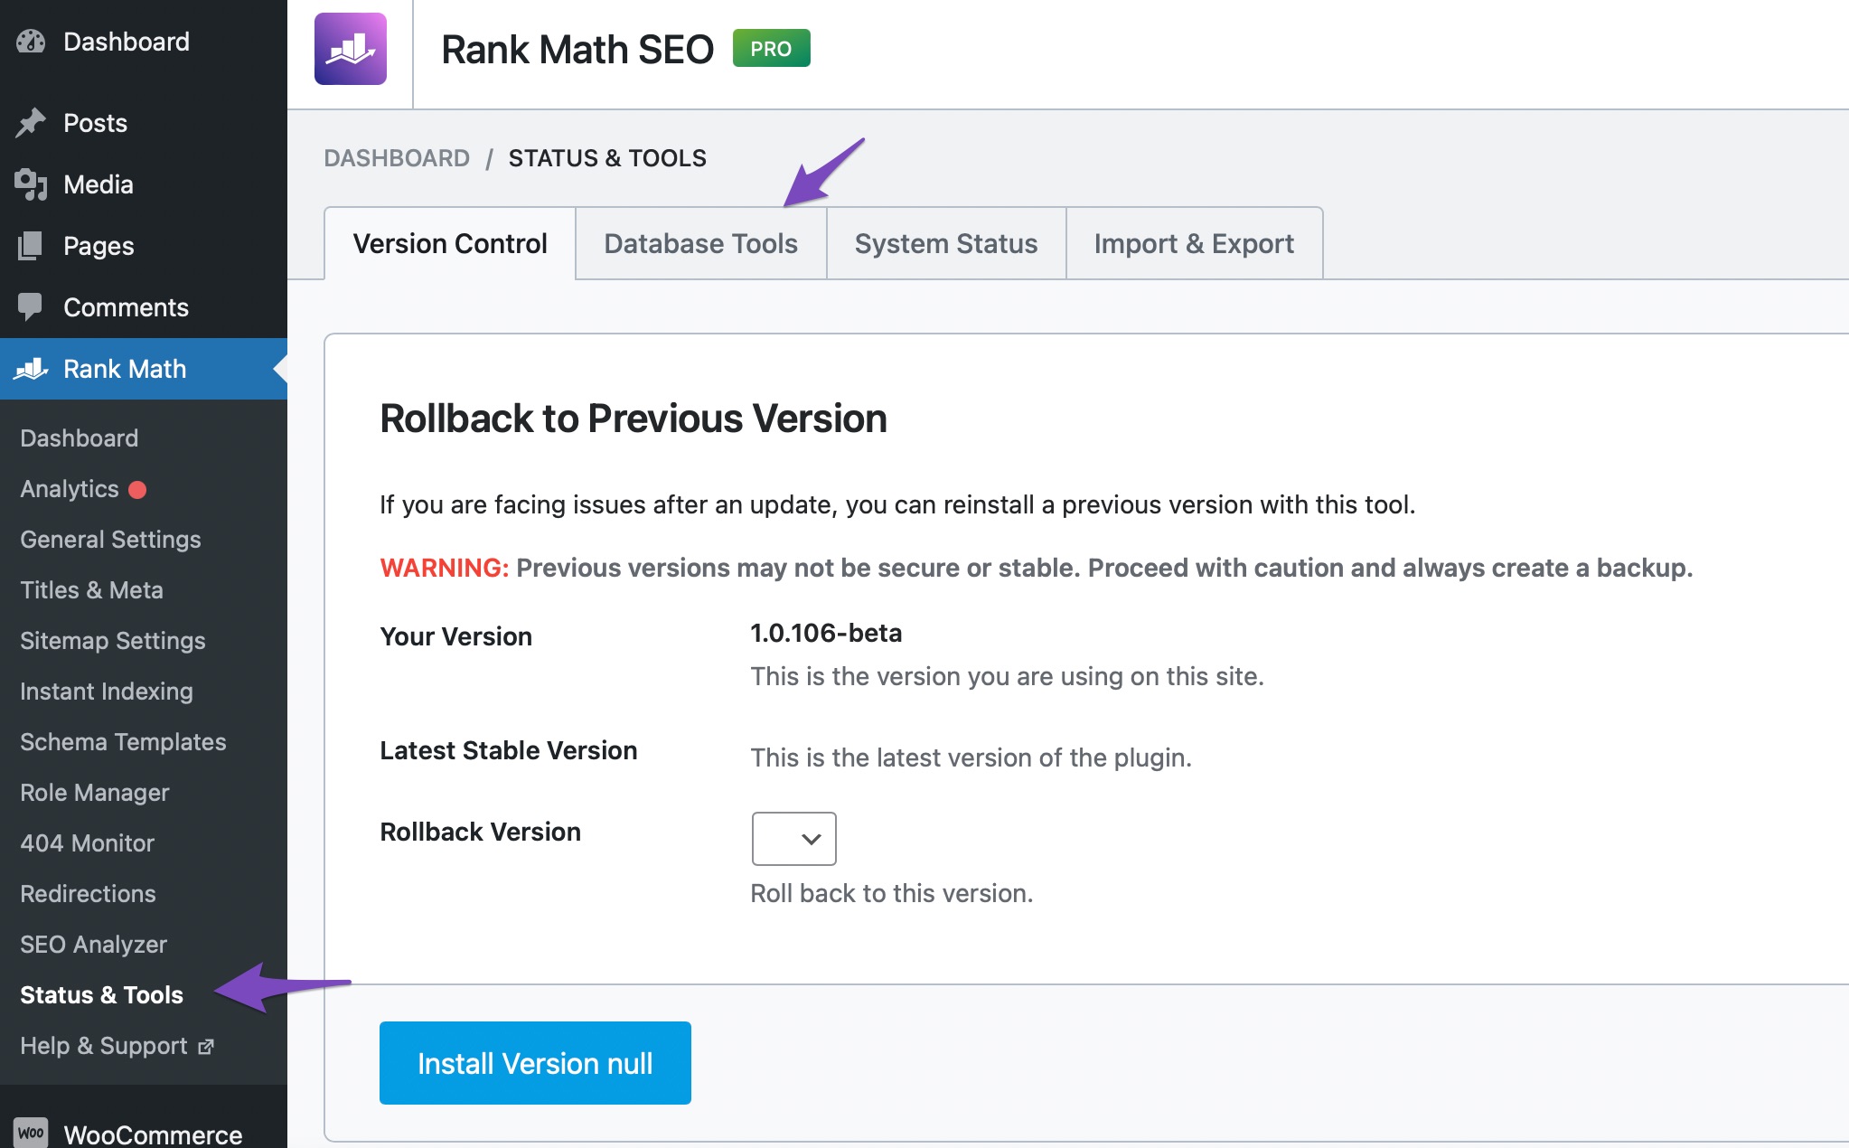Click the Sitemap Settings icon
Viewport: 1849px width, 1148px height.
(x=111, y=640)
